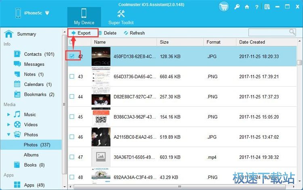Select Photos (337) in sidebar
This screenshot has height=190, width=303.
[x=31, y=145]
